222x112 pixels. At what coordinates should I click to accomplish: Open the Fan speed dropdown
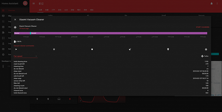coord(26,56)
